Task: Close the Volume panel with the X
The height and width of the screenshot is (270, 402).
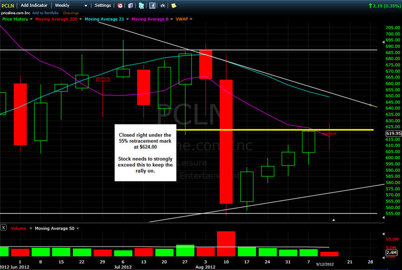Action: point(4,228)
